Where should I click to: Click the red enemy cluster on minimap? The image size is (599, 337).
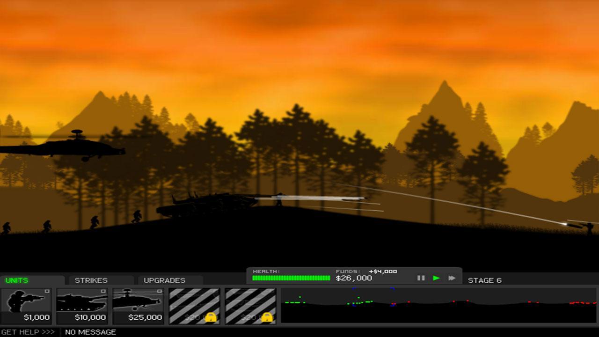click(583, 303)
